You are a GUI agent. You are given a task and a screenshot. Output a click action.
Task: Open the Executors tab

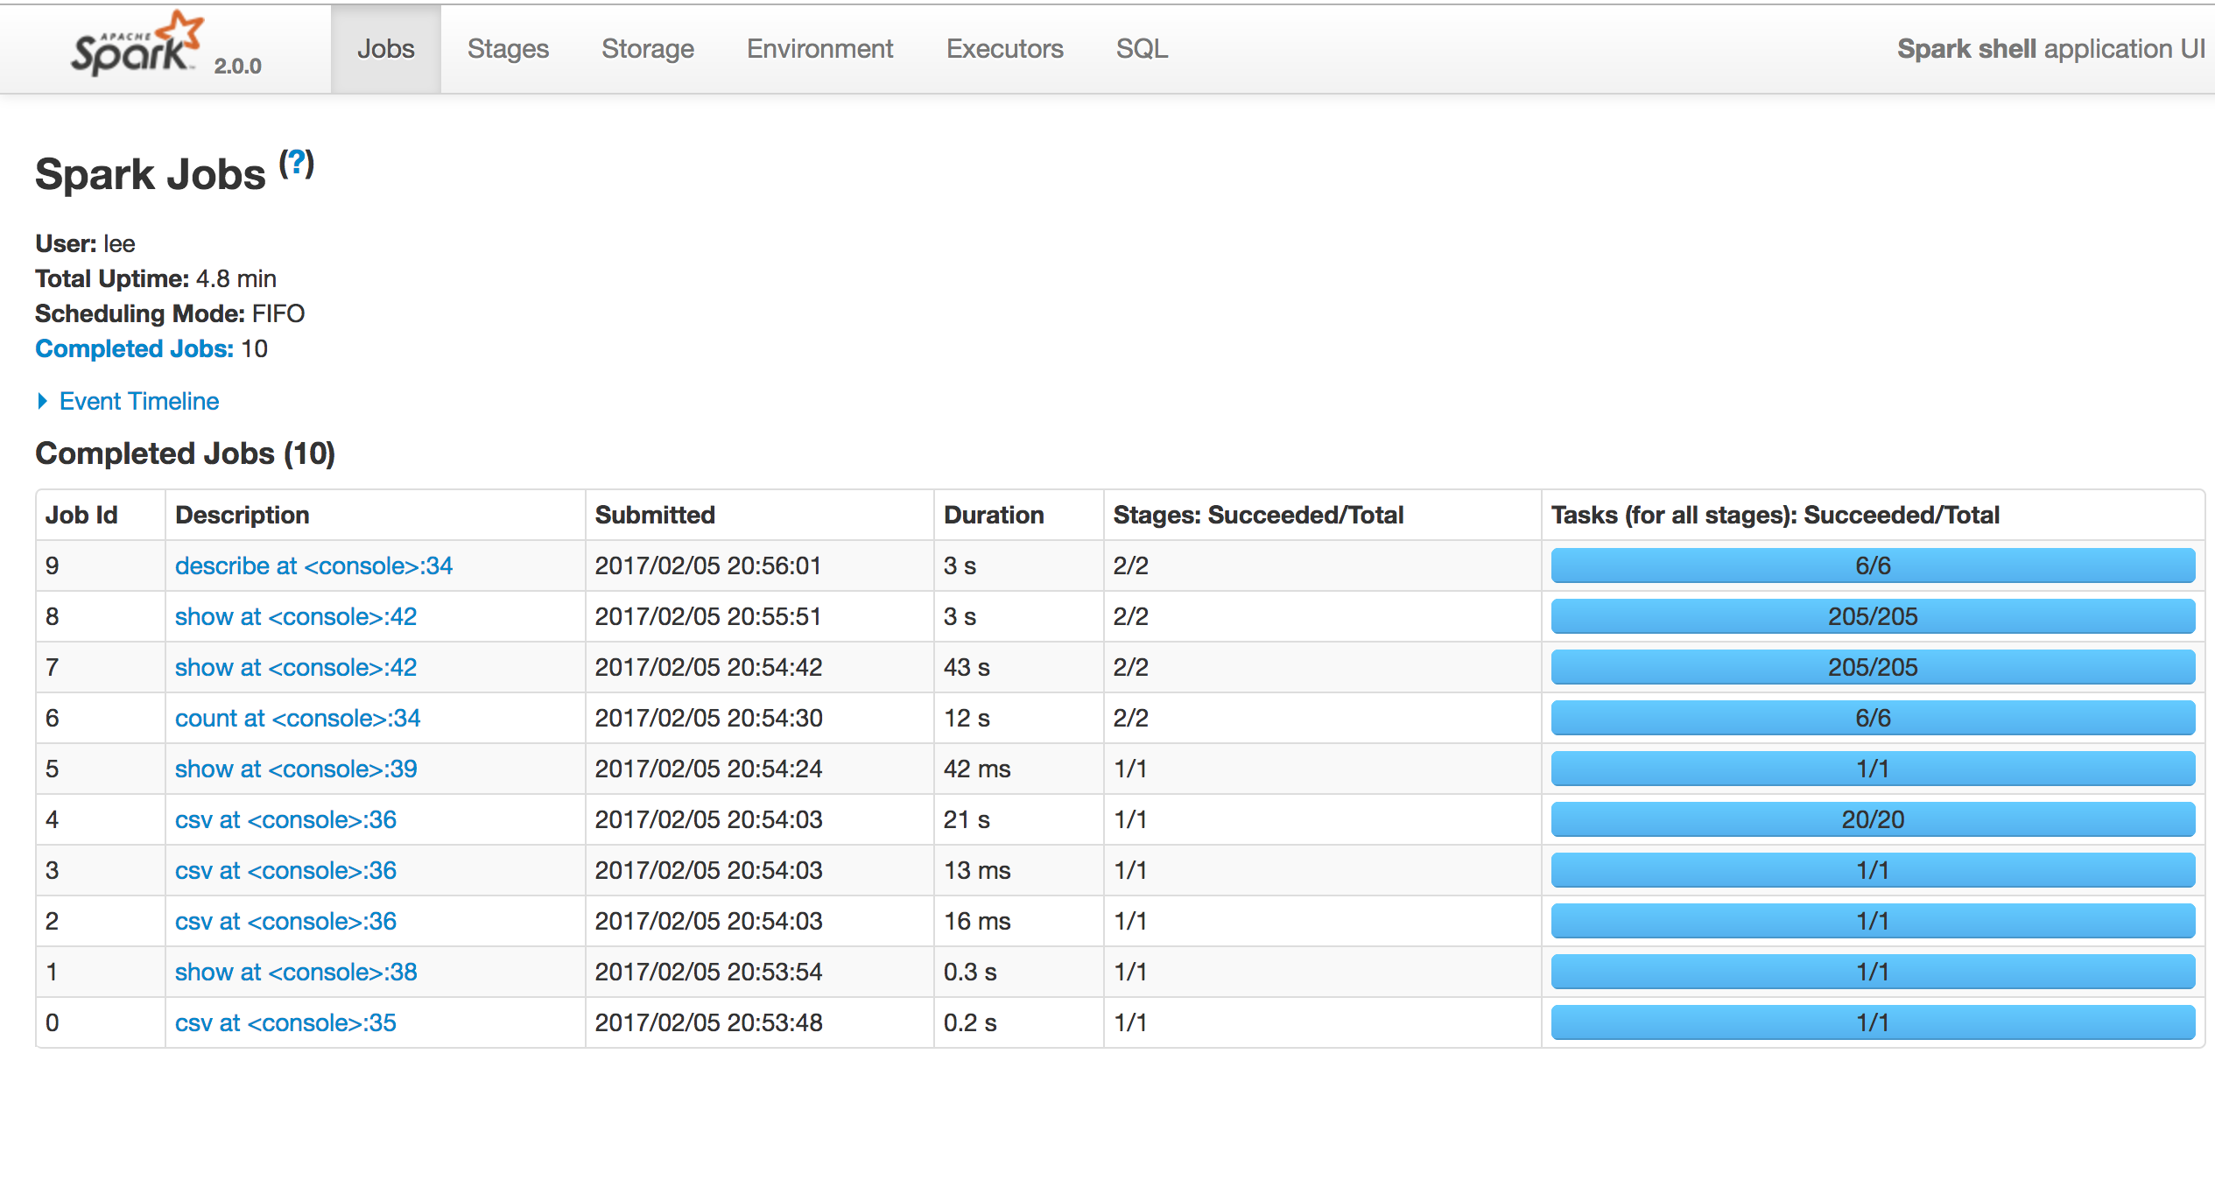point(1004,49)
